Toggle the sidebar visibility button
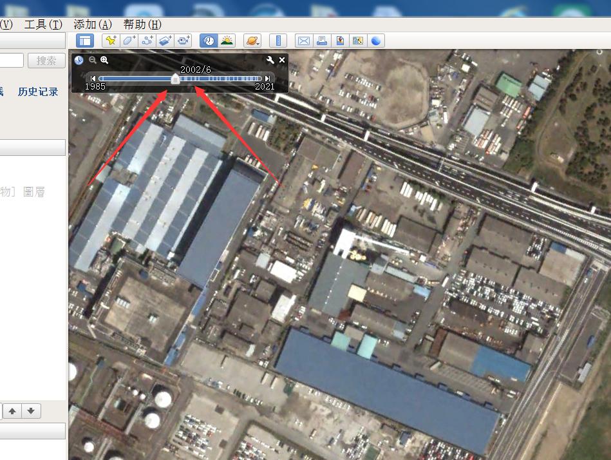The height and width of the screenshot is (460, 611). [84, 40]
